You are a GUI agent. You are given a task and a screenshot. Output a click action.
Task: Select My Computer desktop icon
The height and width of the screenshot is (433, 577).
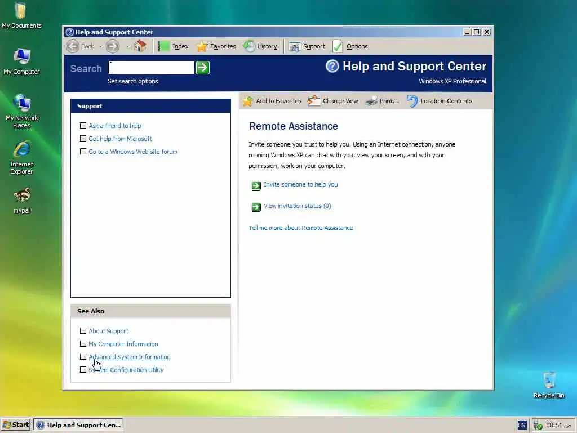pyautogui.click(x=21, y=61)
